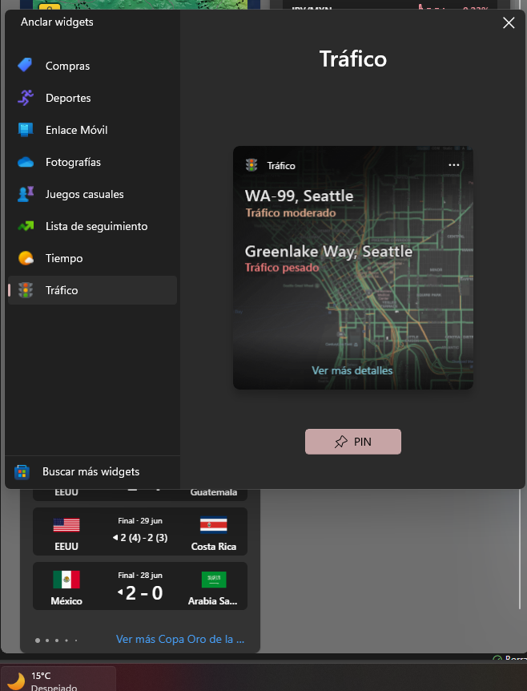Select Lista de seguimiento chart icon
The width and height of the screenshot is (527, 691).
pyautogui.click(x=26, y=226)
